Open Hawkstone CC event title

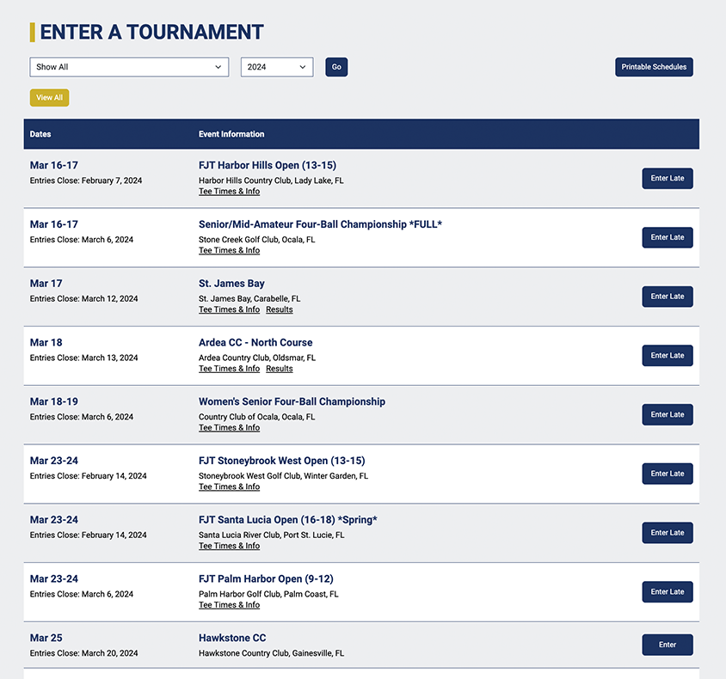pyautogui.click(x=232, y=638)
